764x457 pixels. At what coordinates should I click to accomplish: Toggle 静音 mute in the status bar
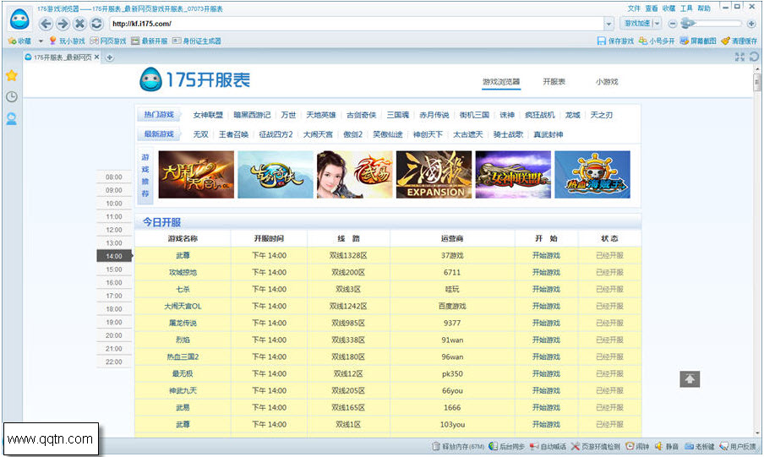666,446
